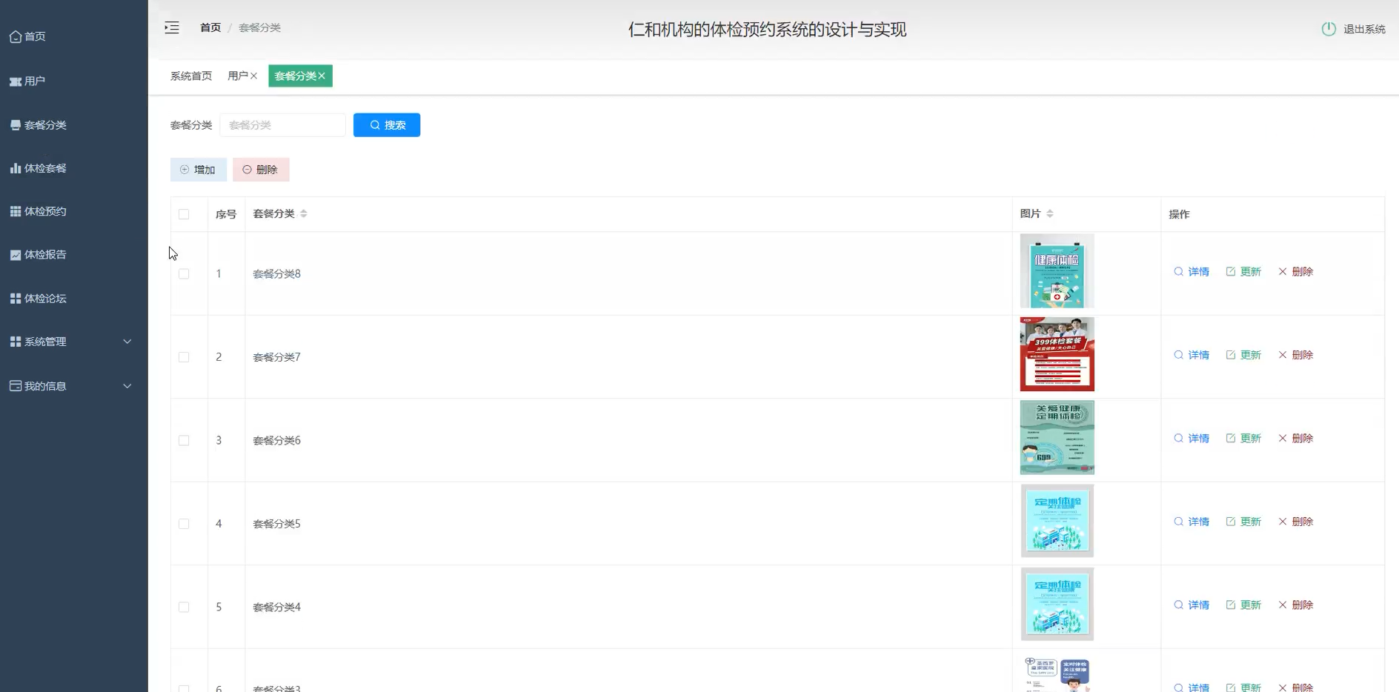Click the pink 删除 batch delete button

click(x=261, y=170)
